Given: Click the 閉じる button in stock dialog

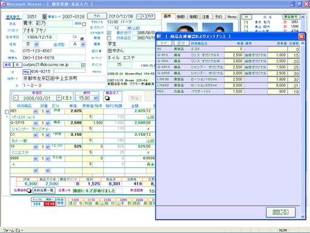Looking at the screenshot, I should tap(280, 212).
